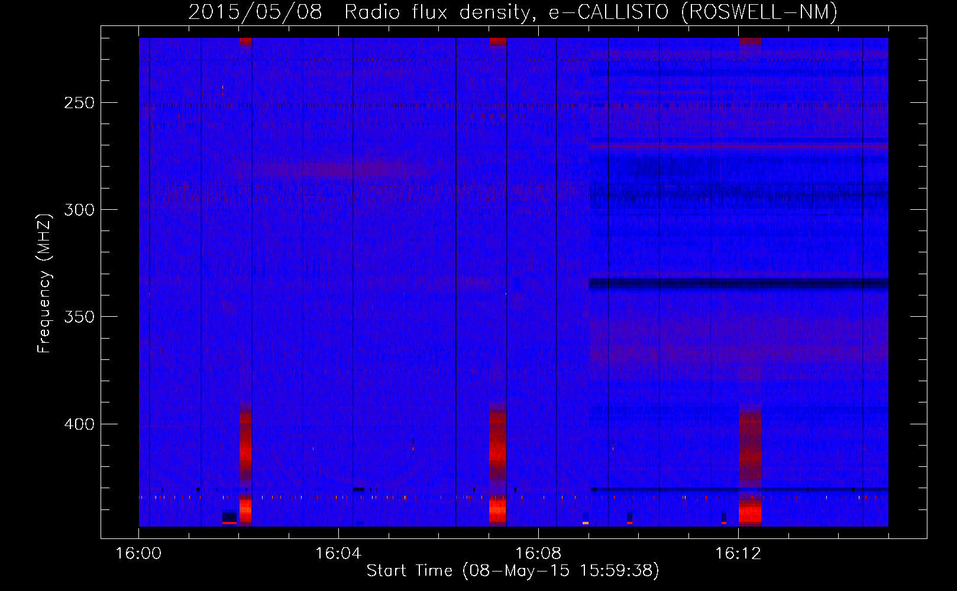Viewport: 957px width, 591px height.
Task: Click the 16:12 time tick label
Action: click(738, 554)
